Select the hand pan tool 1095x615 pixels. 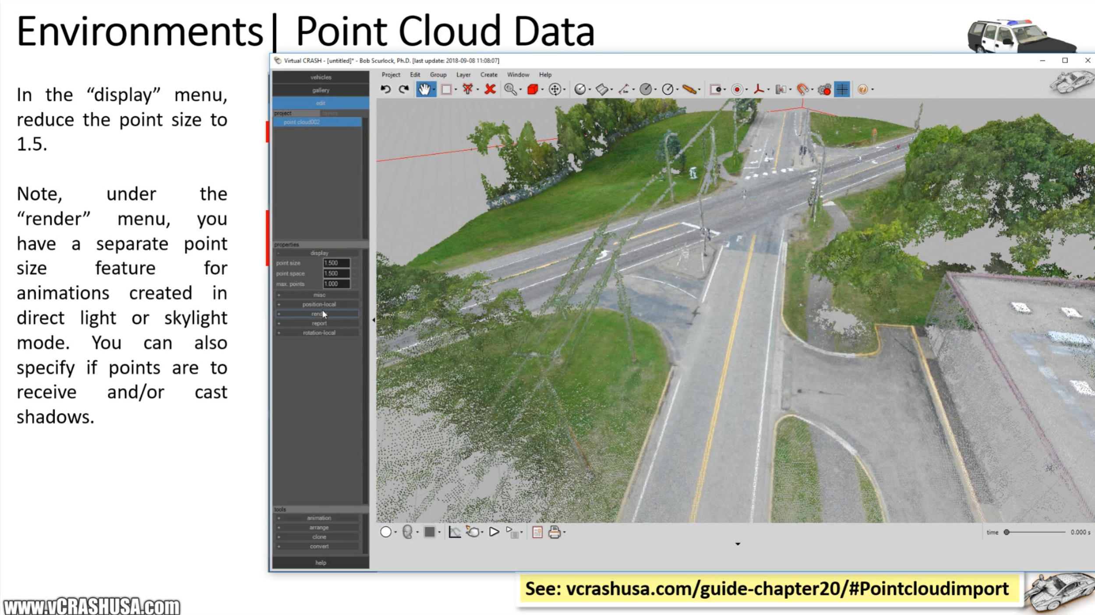424,89
